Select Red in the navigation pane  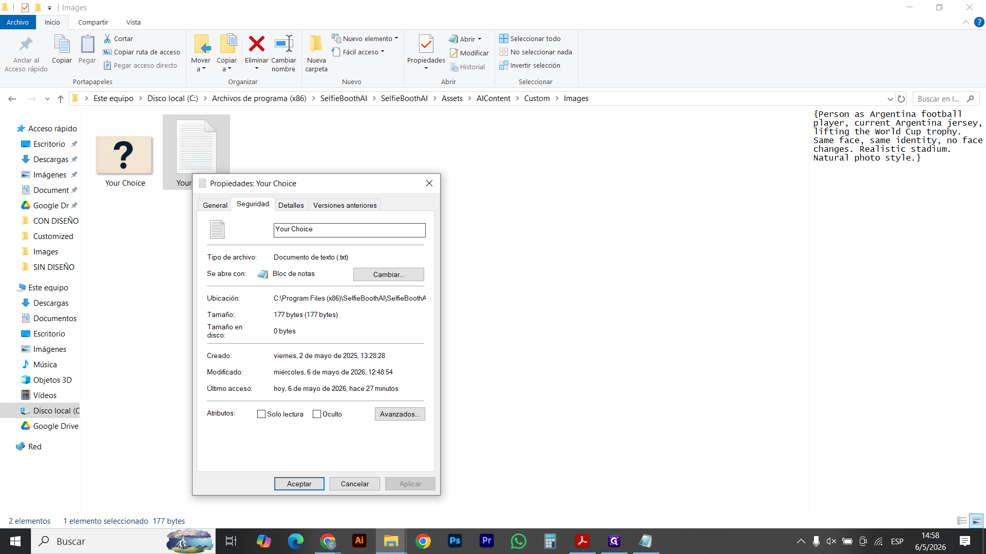34,446
